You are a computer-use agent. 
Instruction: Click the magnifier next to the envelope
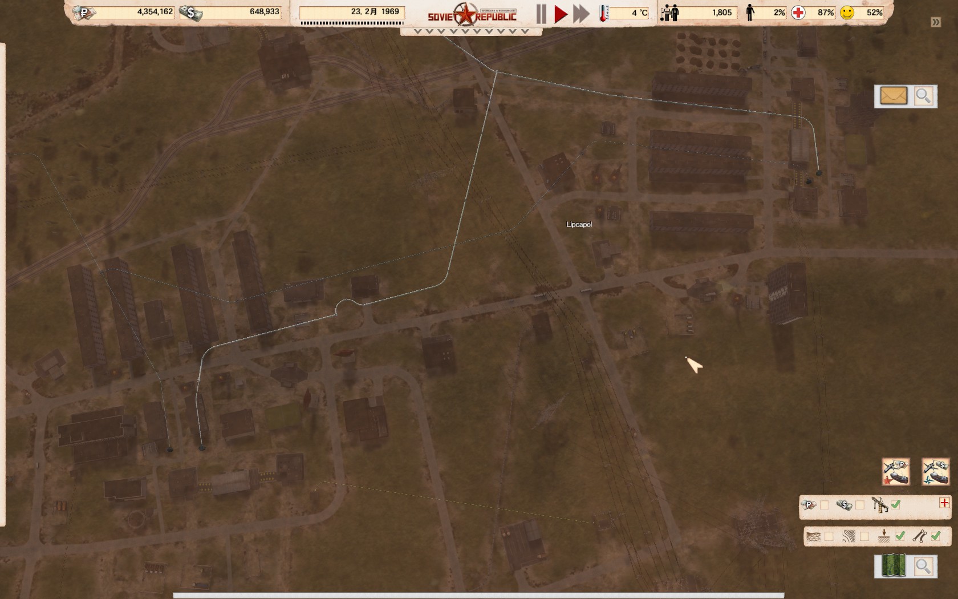click(x=923, y=96)
